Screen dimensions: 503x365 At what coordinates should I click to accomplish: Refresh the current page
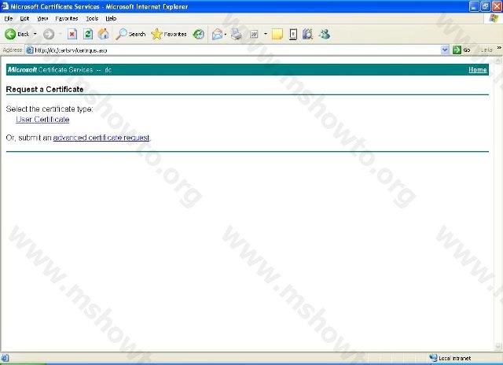pos(88,34)
